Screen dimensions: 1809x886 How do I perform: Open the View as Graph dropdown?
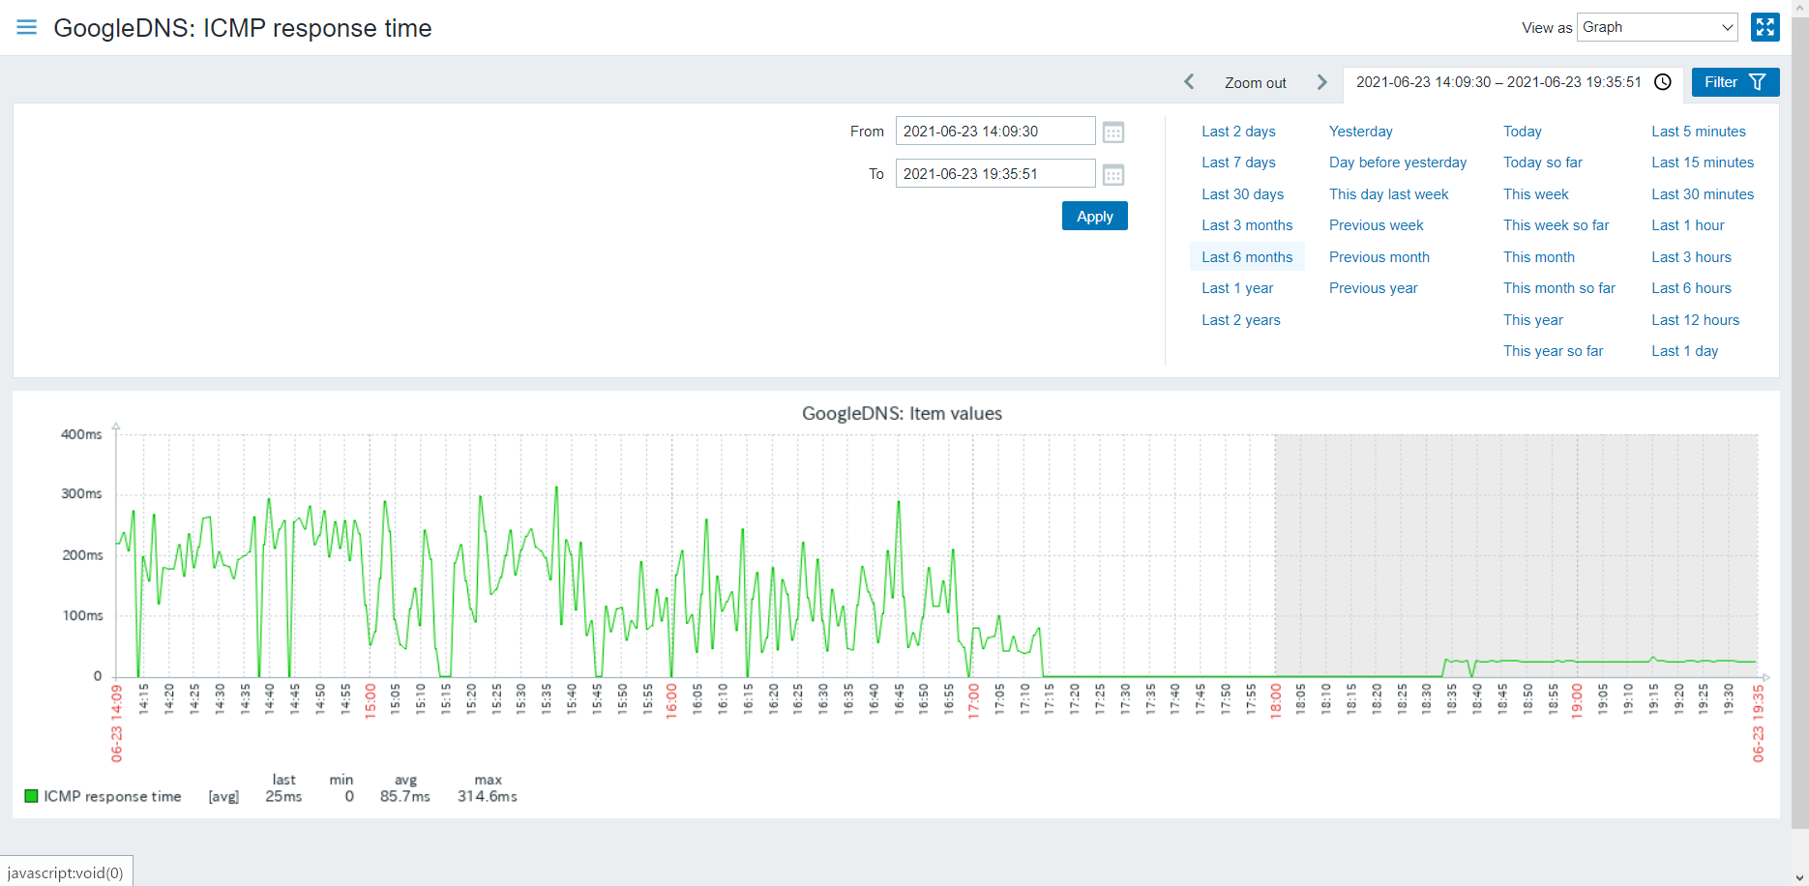point(1657,27)
